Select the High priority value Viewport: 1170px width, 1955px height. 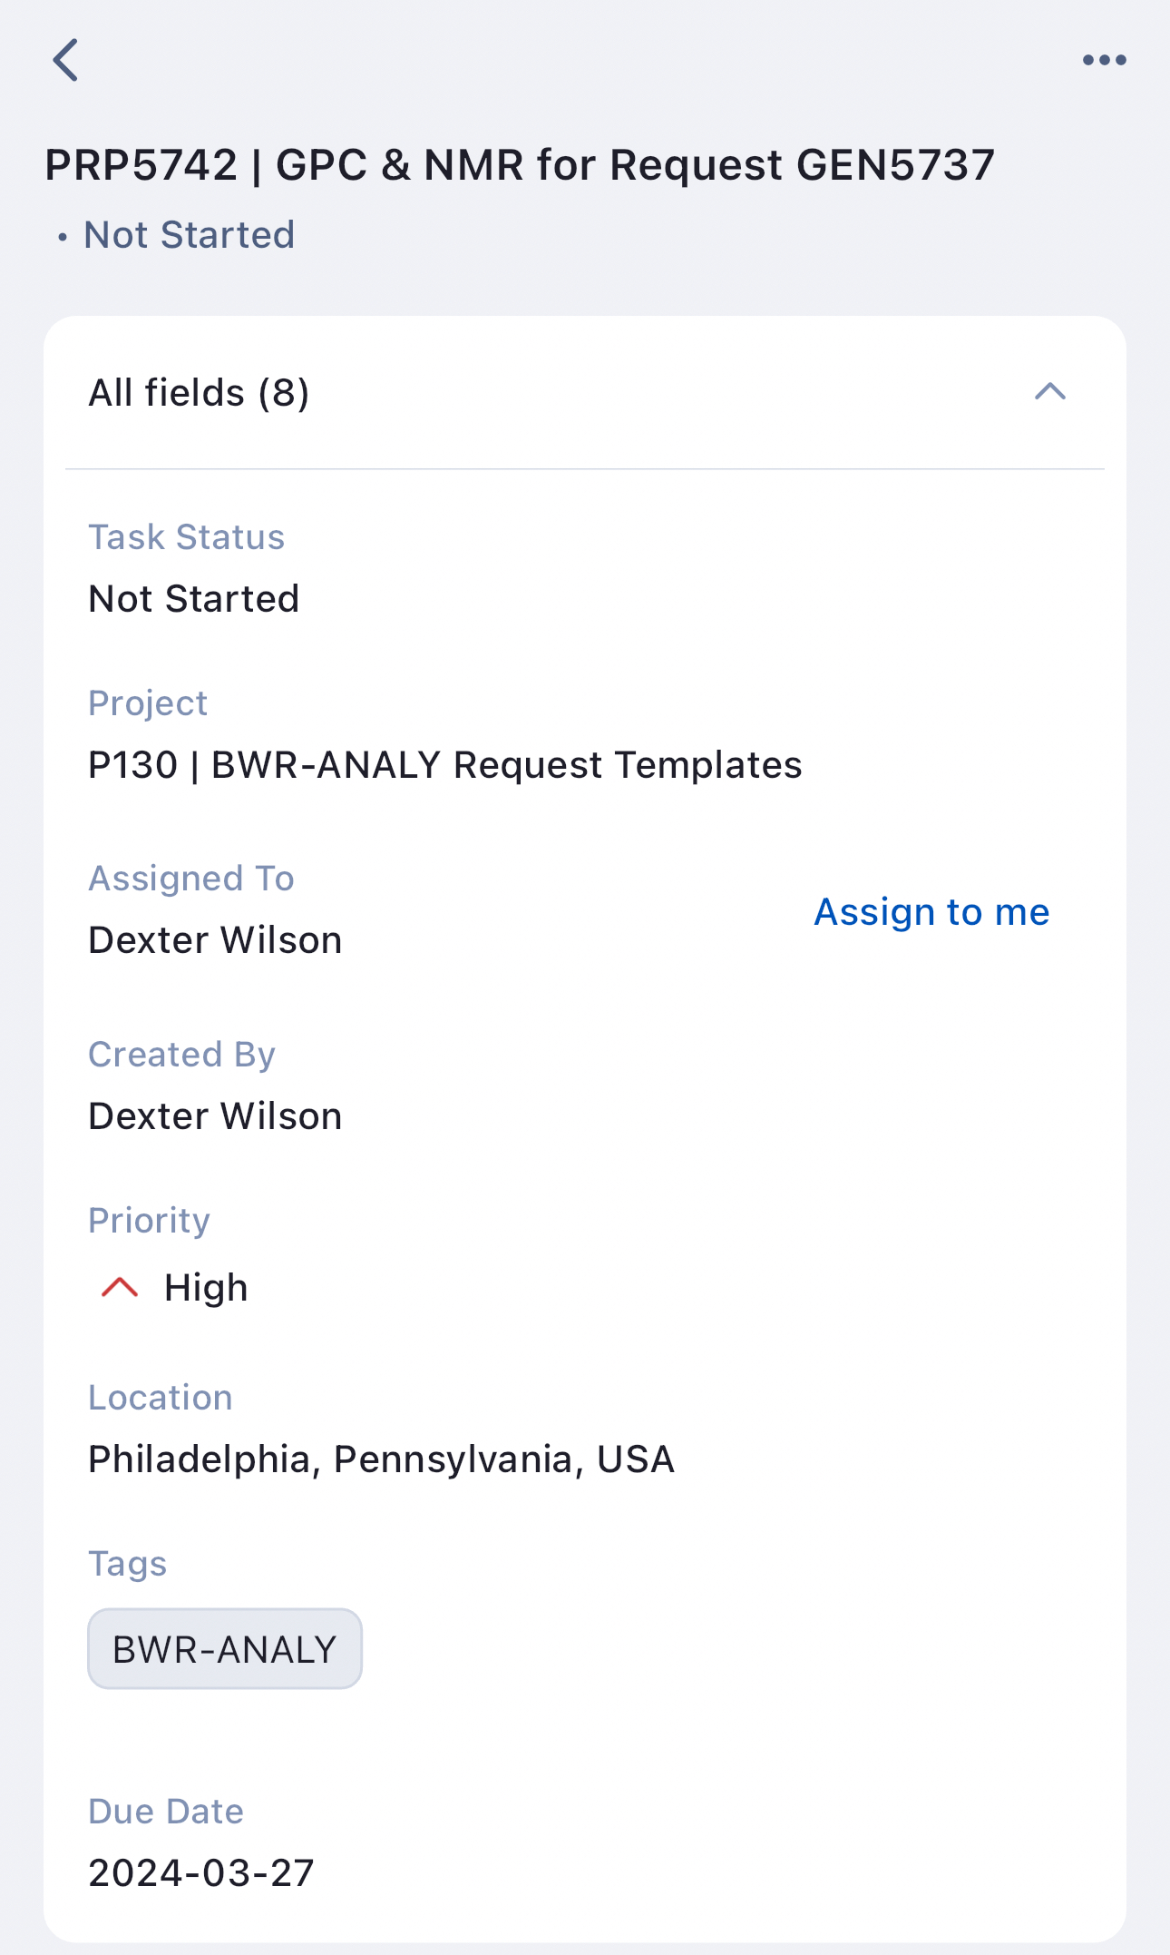click(x=206, y=1288)
